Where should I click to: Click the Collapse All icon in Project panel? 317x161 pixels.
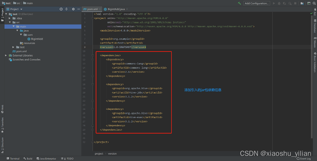tap(66, 9)
